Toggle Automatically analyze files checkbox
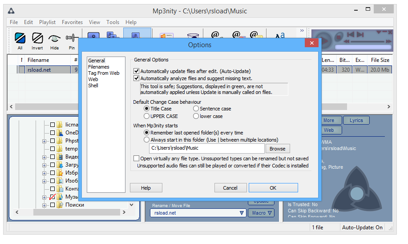Viewport: 408px width, 244px height. tap(136, 78)
